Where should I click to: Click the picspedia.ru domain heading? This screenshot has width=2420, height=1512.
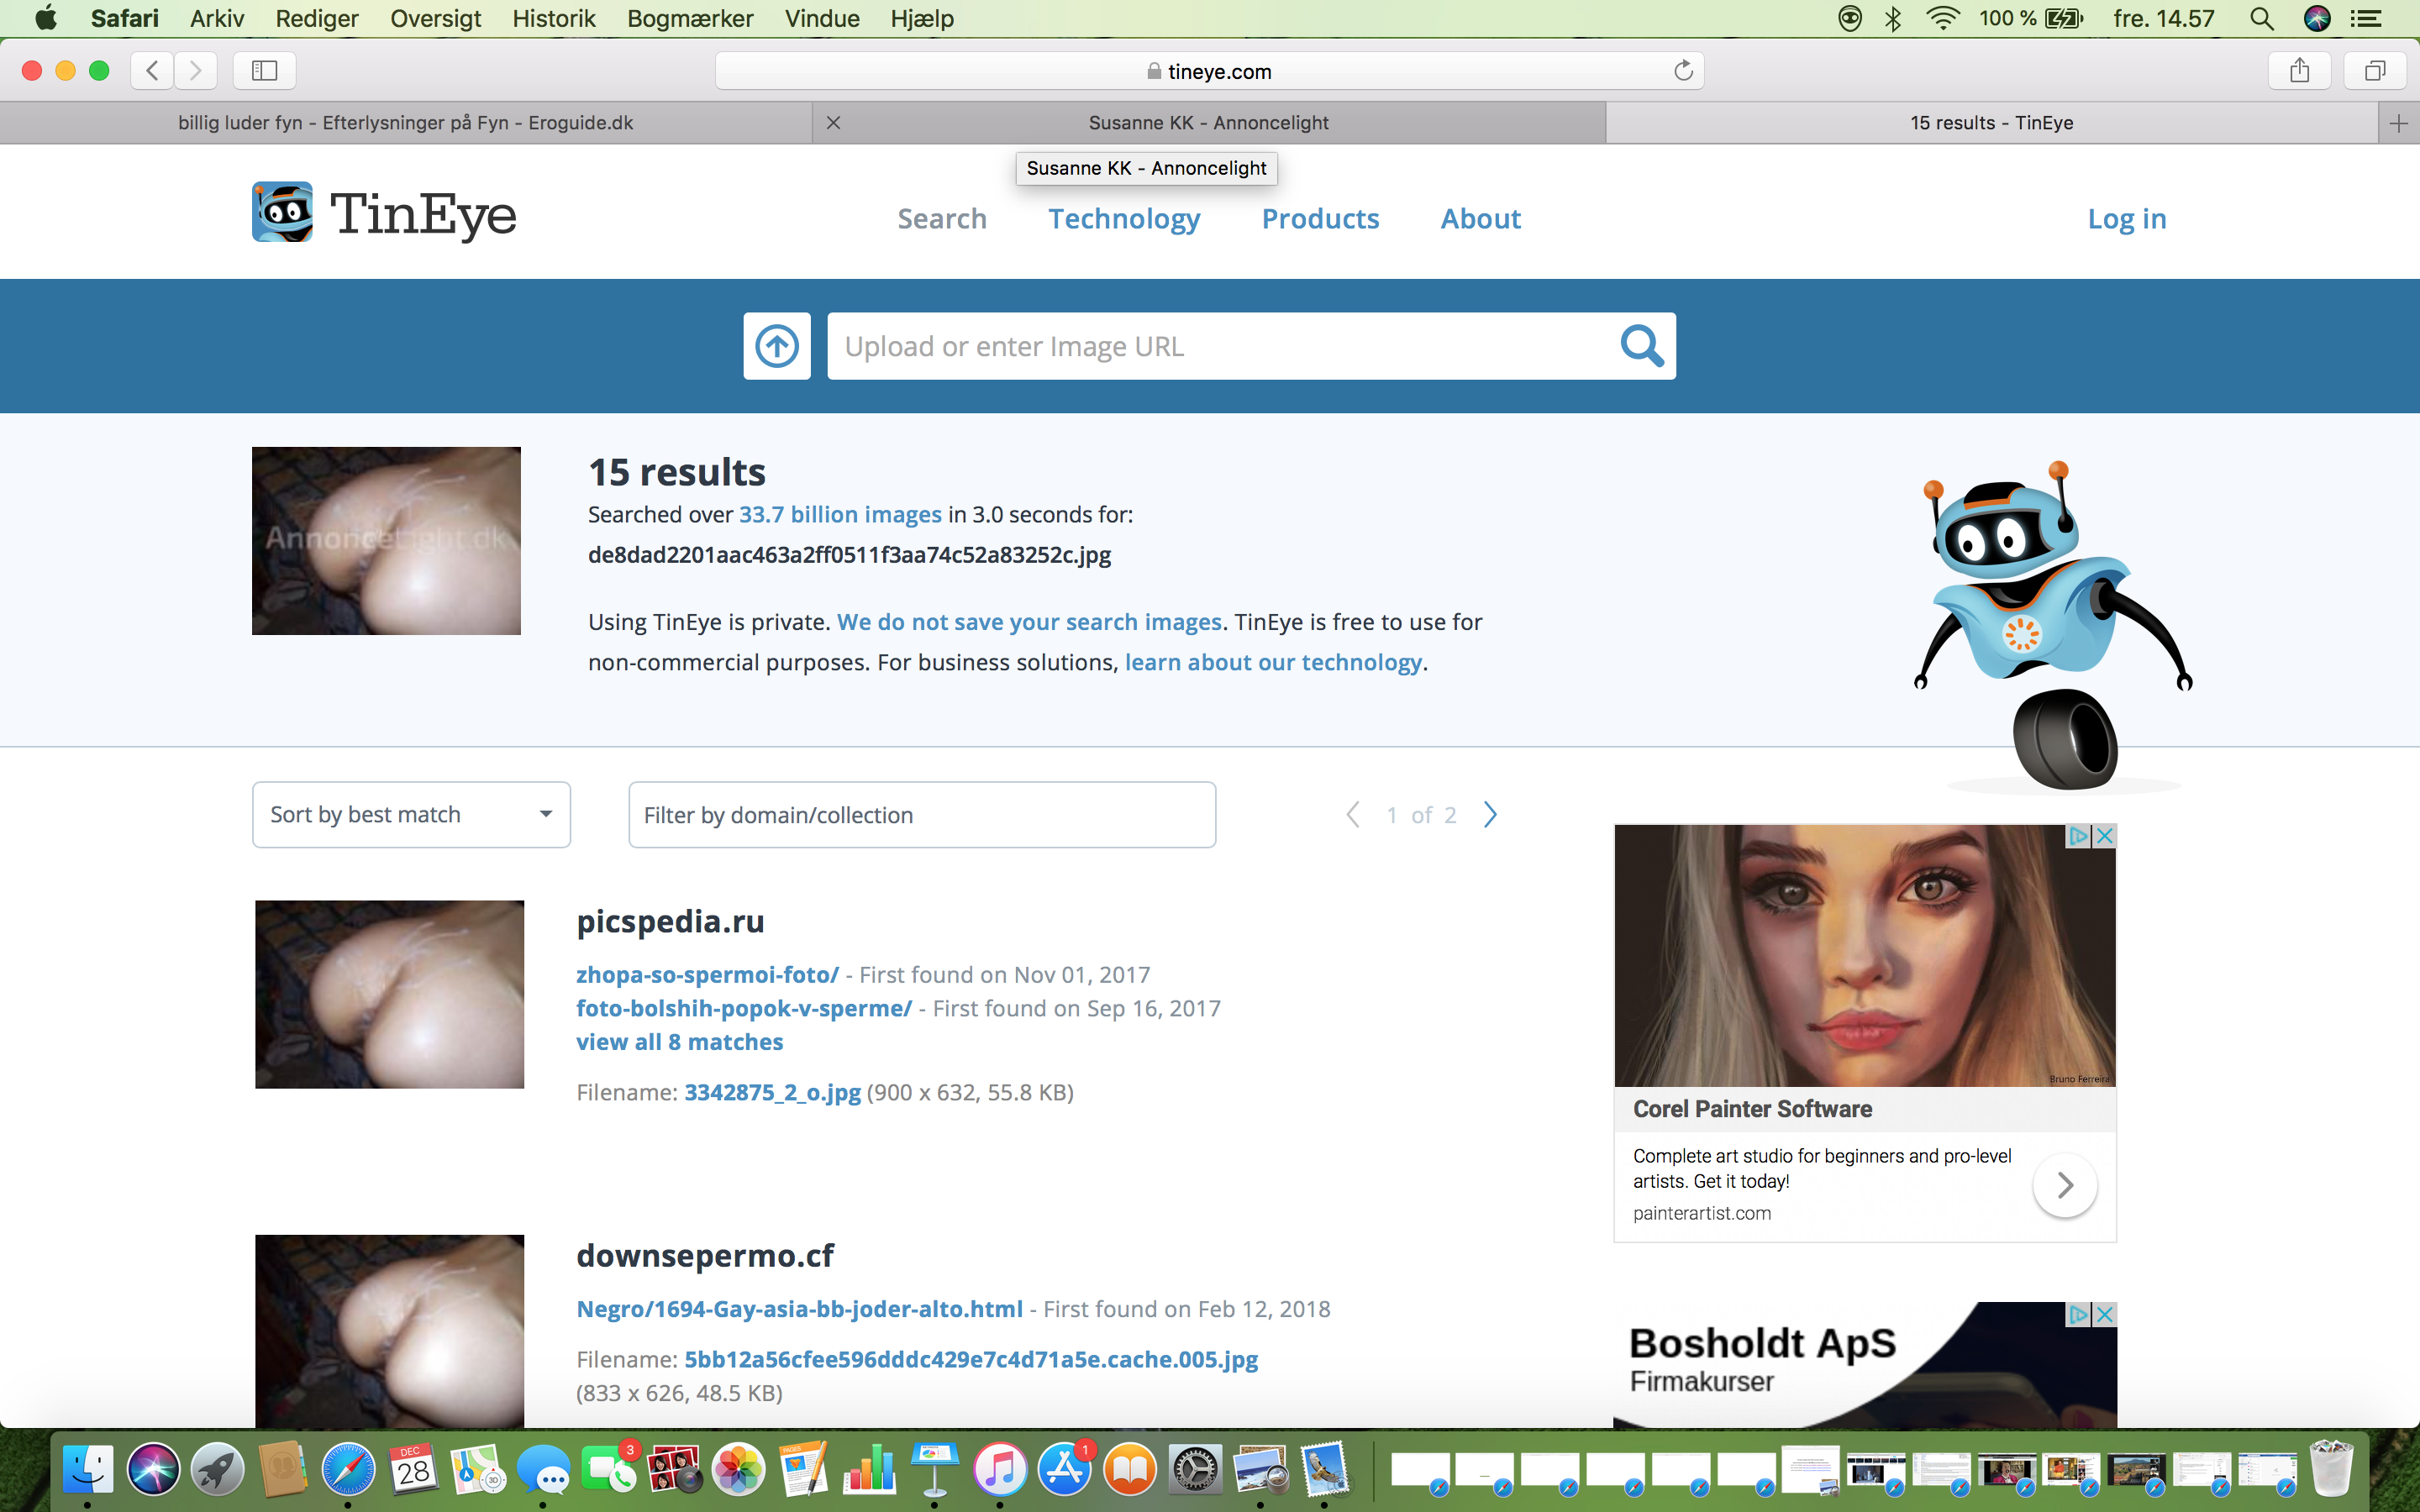click(670, 921)
